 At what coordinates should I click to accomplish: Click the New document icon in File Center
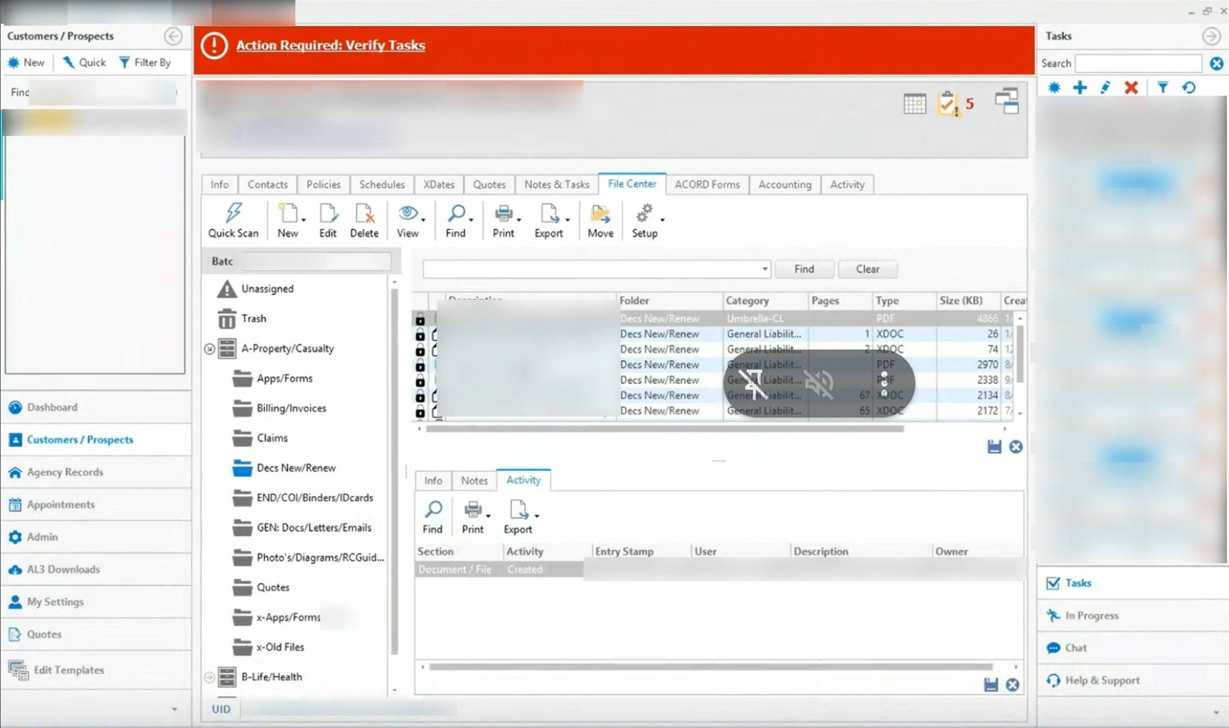point(288,213)
